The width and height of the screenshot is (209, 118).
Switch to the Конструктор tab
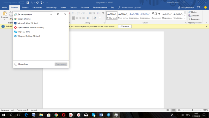pos(51,7)
